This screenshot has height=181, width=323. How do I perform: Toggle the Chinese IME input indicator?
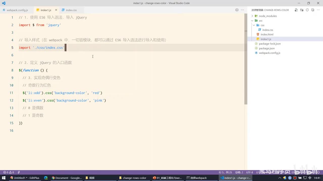point(310,178)
